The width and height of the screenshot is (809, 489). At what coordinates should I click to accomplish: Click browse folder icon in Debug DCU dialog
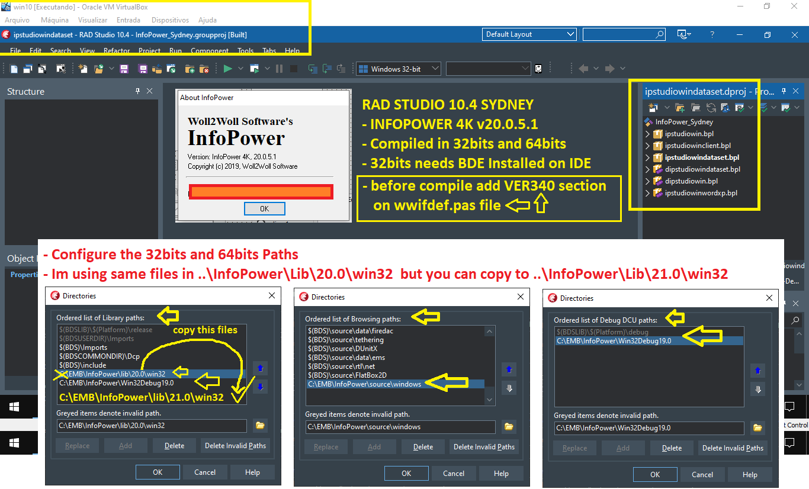click(x=757, y=427)
